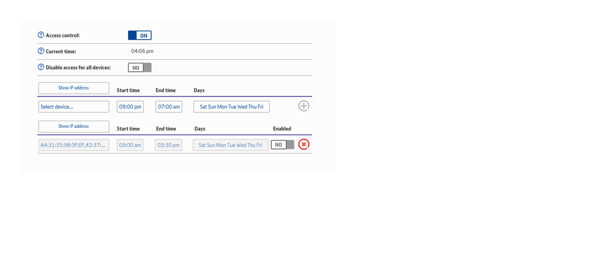Image resolution: width=603 pixels, height=254 pixels.
Task: Add new rule with the plus icon
Action: click(x=304, y=106)
